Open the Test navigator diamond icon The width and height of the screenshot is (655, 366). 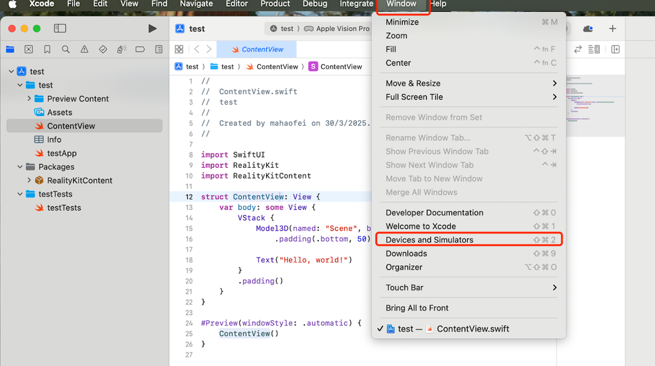(x=103, y=49)
